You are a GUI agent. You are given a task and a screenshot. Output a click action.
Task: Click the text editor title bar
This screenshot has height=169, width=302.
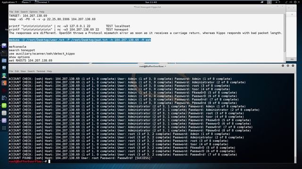[x=147, y=7]
